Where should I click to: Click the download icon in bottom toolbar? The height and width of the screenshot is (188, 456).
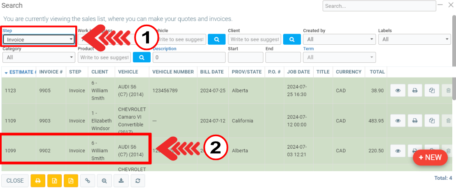coord(121,181)
